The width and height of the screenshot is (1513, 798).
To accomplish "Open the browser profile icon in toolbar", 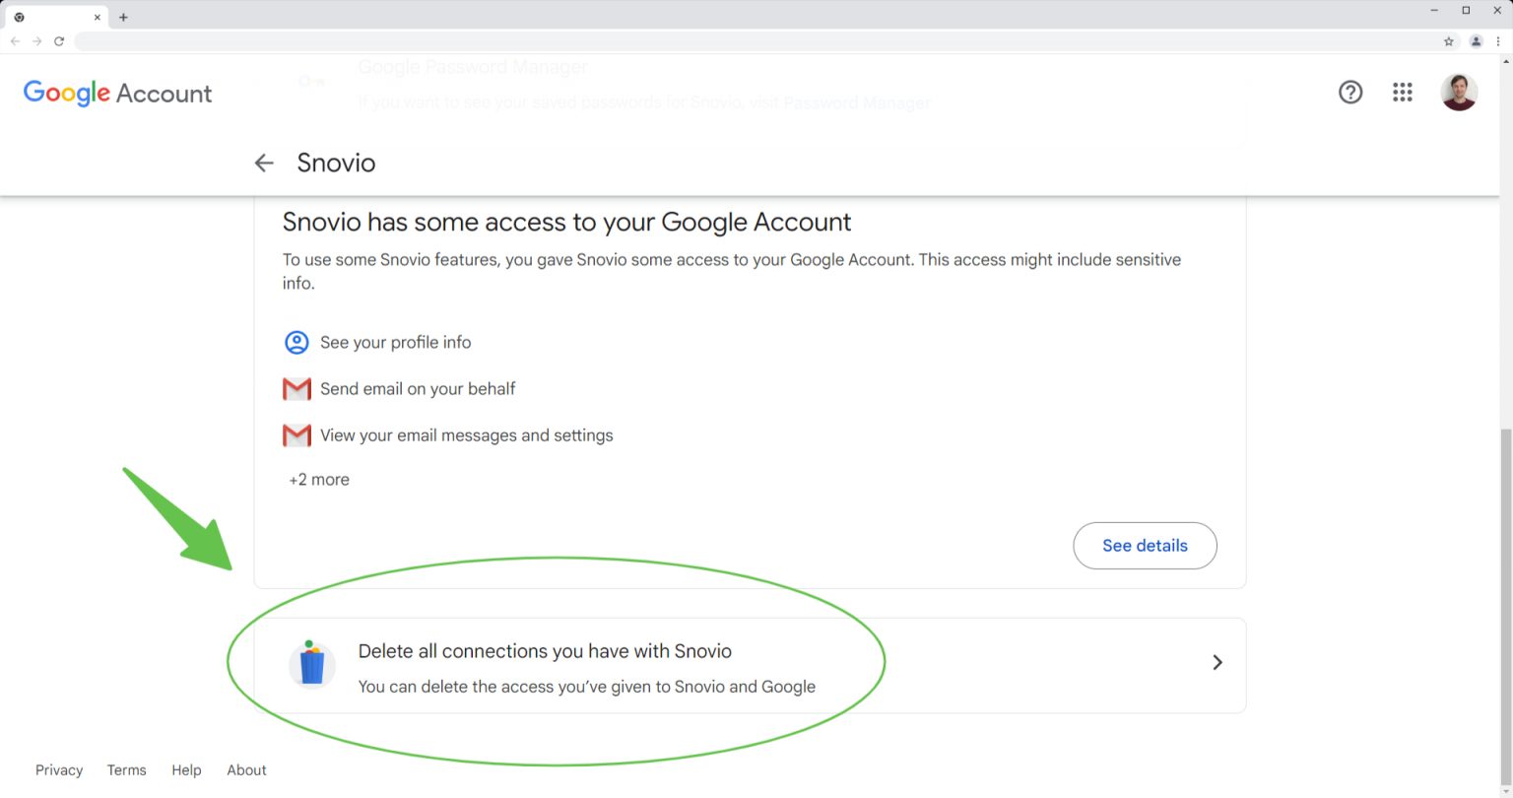I will (1476, 41).
